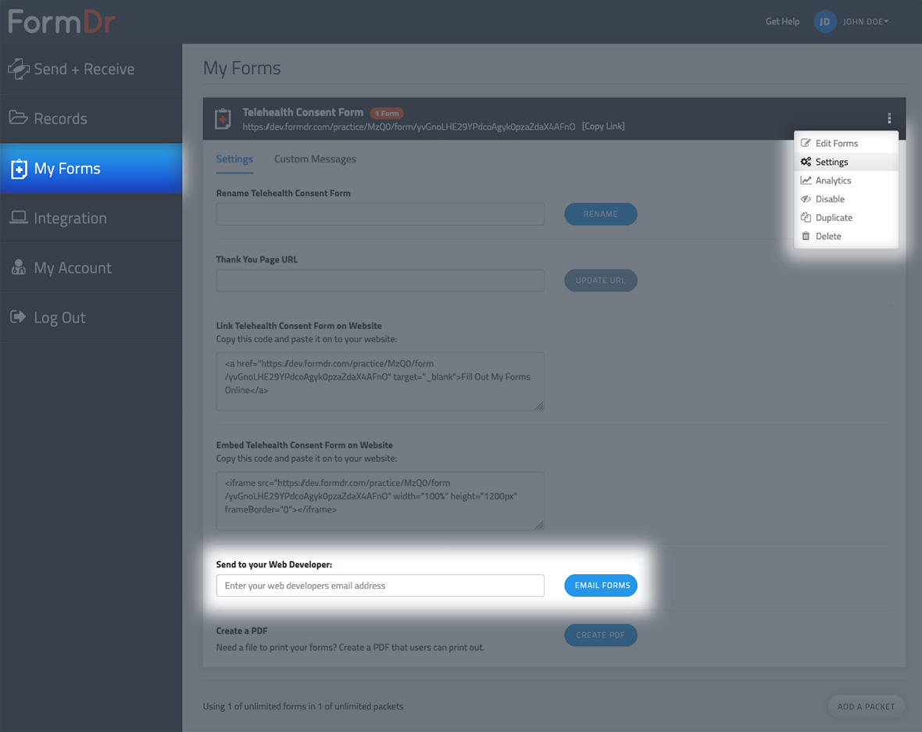
Task: Click the My Forms page heading
Action: point(241,68)
